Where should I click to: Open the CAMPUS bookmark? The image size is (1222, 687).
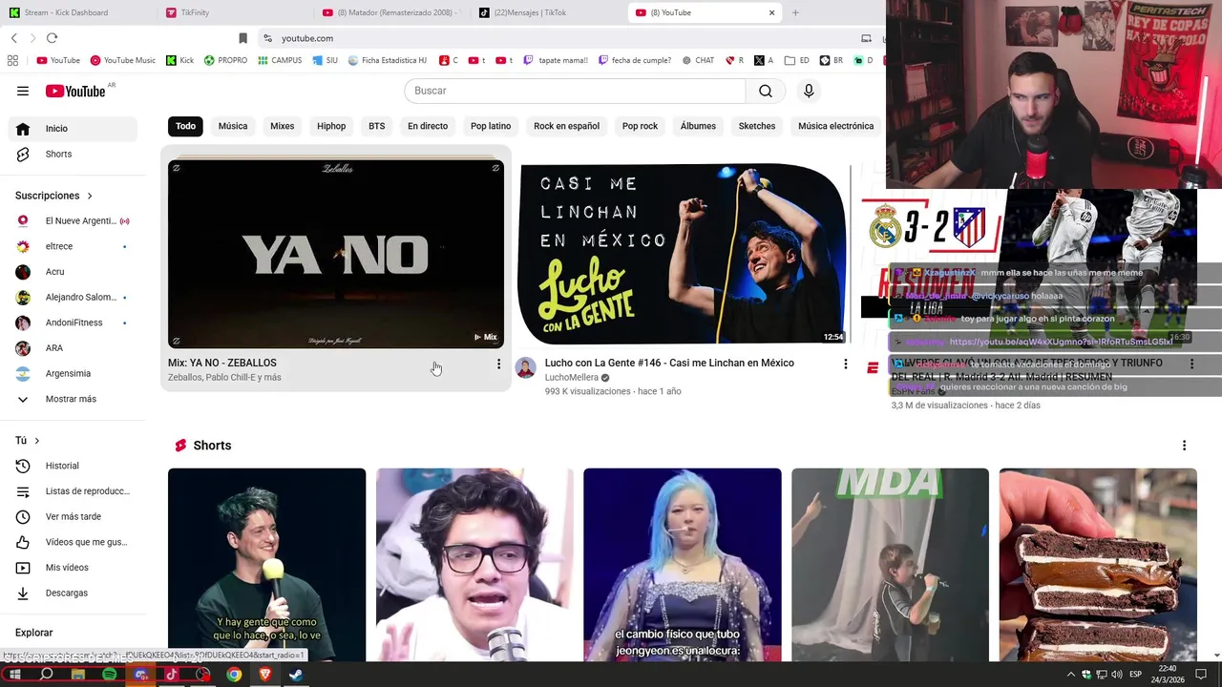(x=279, y=60)
